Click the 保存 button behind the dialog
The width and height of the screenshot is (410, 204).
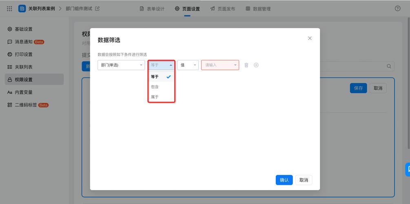pyautogui.click(x=359, y=88)
